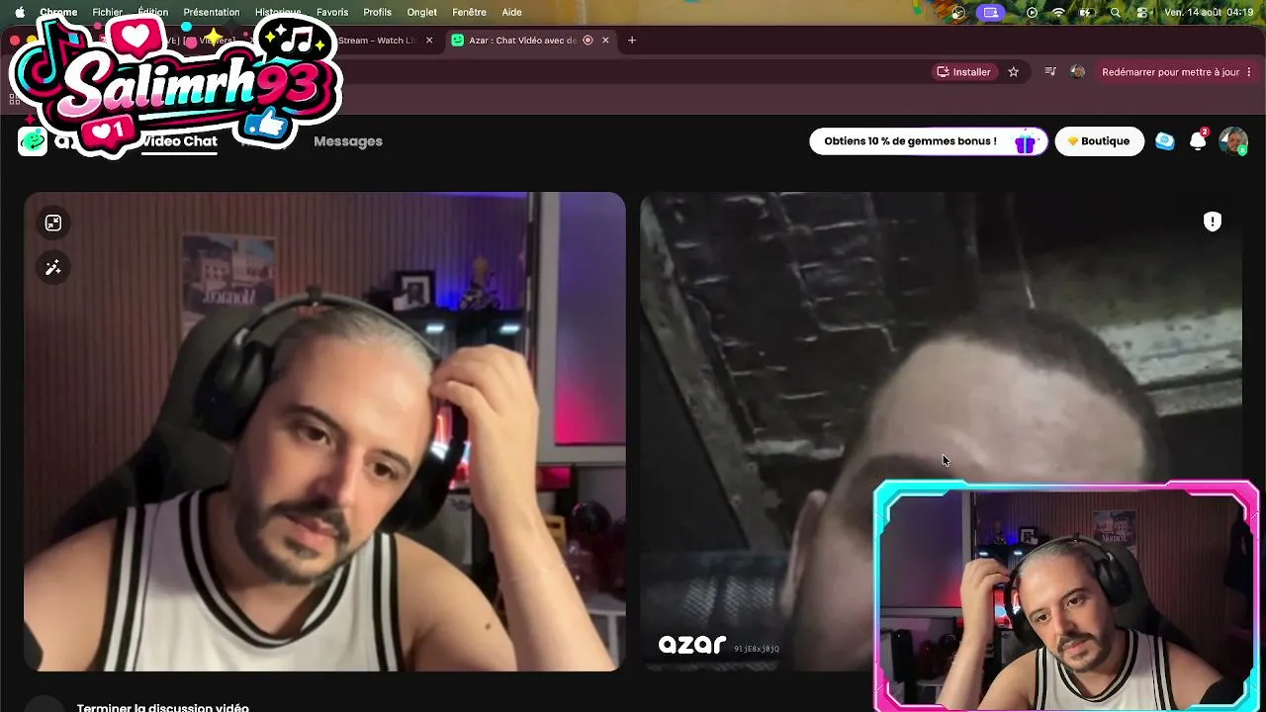This screenshot has height=712, width=1266.
Task: Open the Profils menu
Action: tap(377, 13)
